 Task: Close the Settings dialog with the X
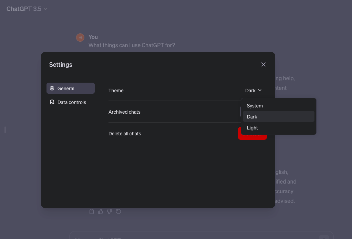coord(263,65)
